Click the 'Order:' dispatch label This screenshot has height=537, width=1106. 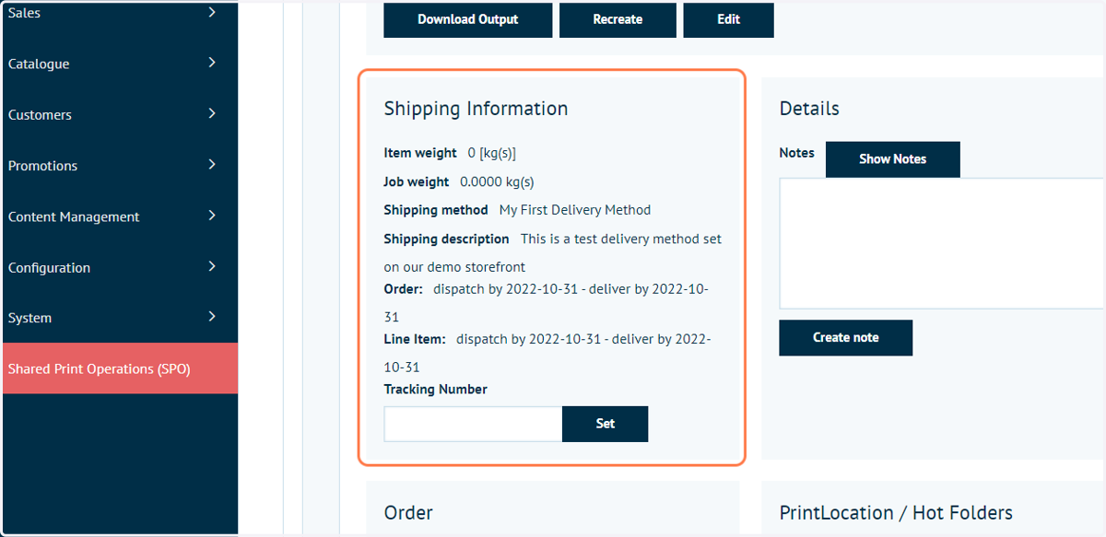pyautogui.click(x=404, y=289)
